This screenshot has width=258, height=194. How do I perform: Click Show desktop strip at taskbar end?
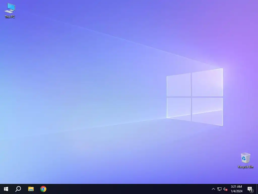pyautogui.click(x=257, y=189)
